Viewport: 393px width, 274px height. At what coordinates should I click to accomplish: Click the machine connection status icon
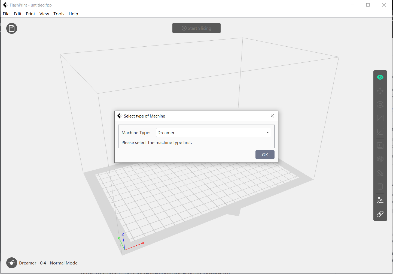(12, 263)
